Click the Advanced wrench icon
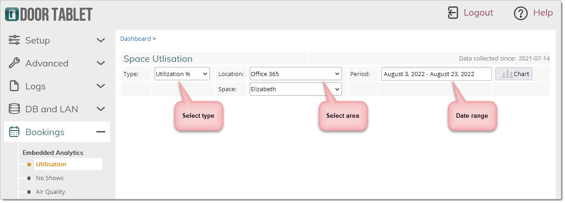This screenshot has height=203, width=565. [x=14, y=63]
